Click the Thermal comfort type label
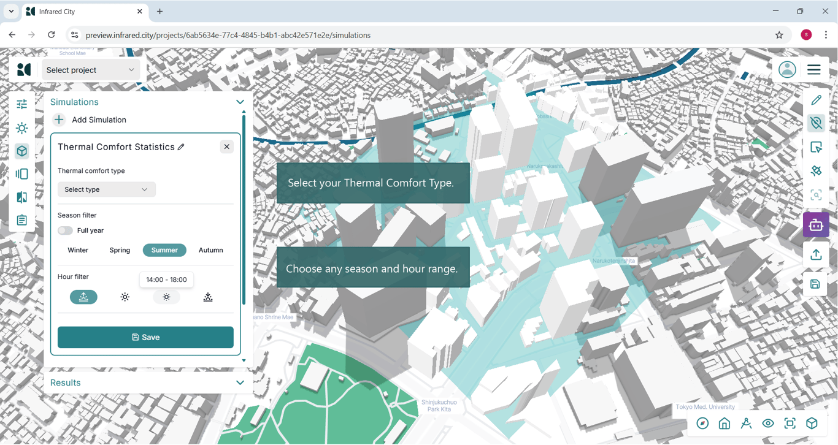 pyautogui.click(x=91, y=170)
